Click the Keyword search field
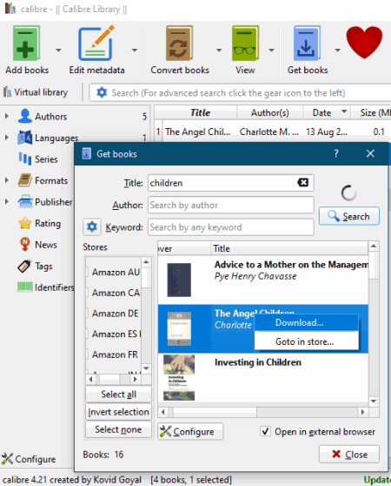 coord(230,226)
